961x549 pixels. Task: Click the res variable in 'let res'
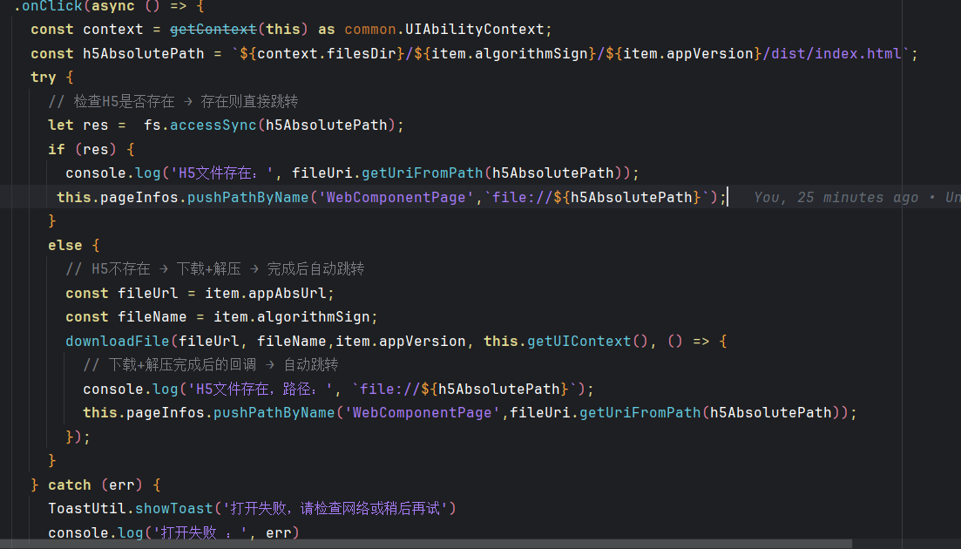[x=96, y=125]
